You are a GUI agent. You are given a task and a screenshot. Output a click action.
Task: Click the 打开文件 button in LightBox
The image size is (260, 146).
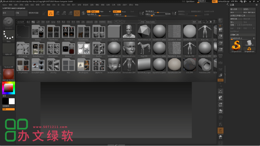(x=20, y=22)
